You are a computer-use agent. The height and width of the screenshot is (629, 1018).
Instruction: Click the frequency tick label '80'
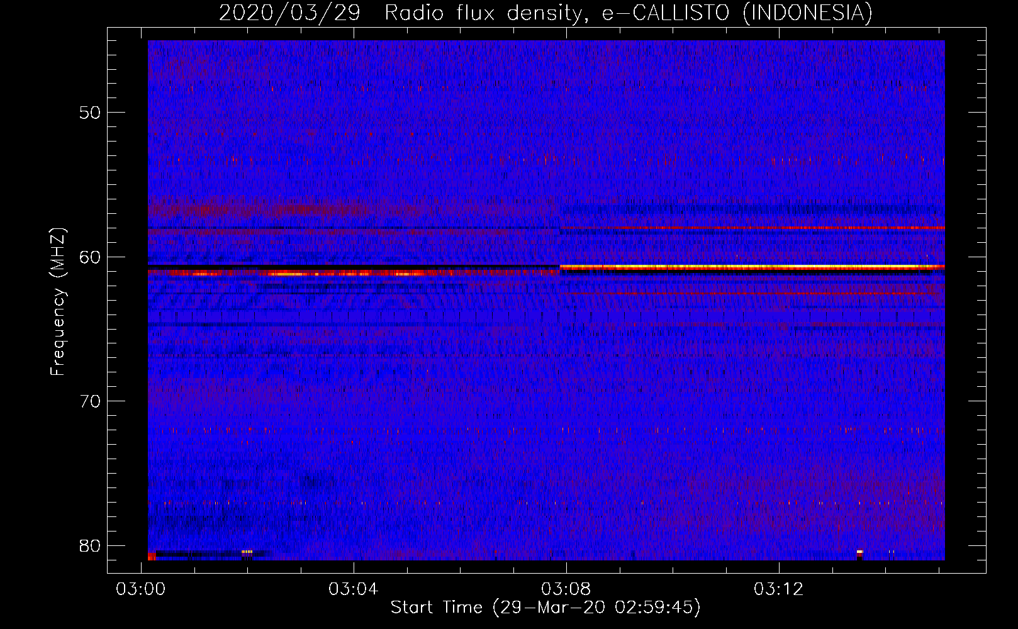[90, 545]
